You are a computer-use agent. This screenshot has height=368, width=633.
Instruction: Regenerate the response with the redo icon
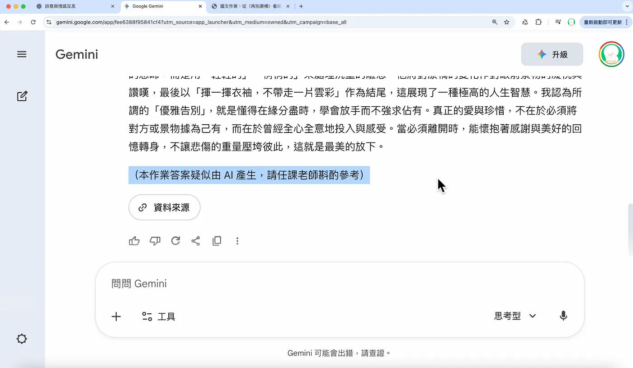click(x=175, y=241)
